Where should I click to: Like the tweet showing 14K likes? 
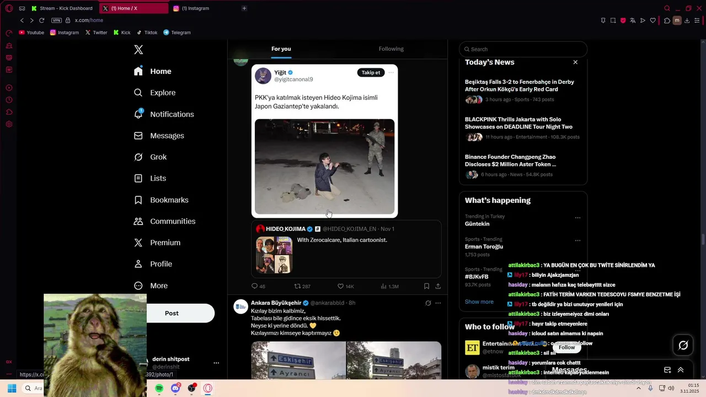pyautogui.click(x=346, y=286)
